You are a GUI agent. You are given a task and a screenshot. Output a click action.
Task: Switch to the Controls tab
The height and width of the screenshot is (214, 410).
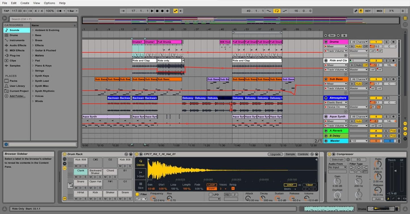[303, 154]
